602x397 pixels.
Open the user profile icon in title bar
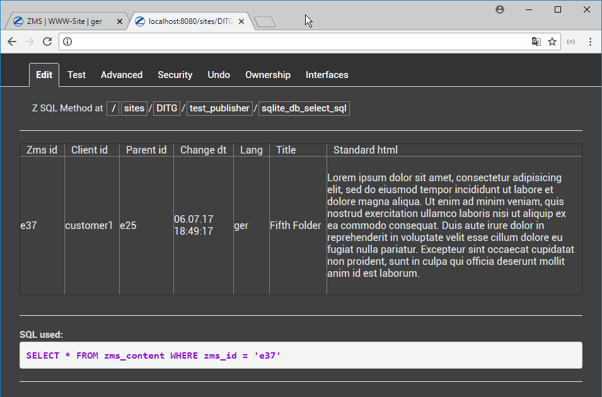coord(500,9)
